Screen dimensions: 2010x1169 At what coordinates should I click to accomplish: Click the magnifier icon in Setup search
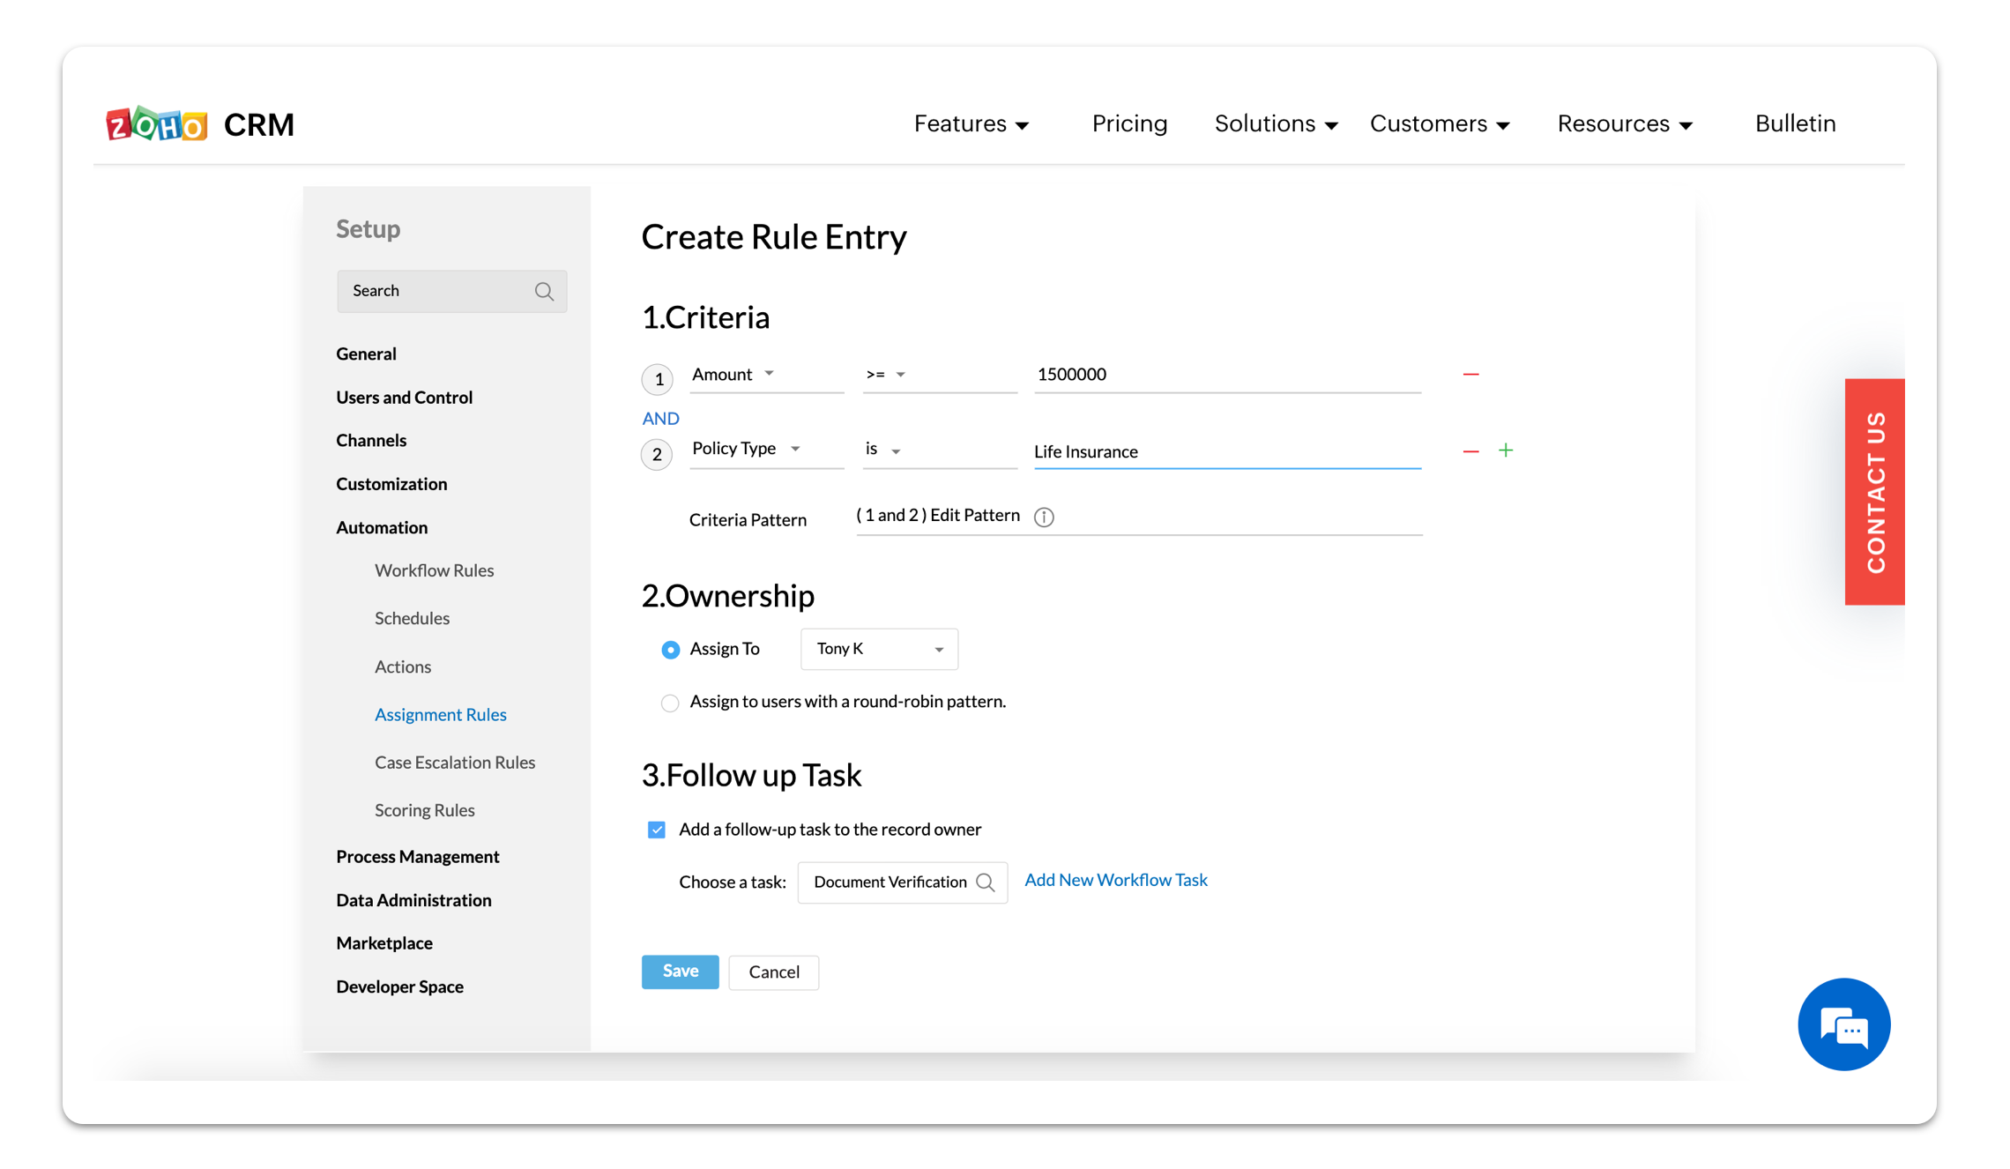tap(544, 292)
